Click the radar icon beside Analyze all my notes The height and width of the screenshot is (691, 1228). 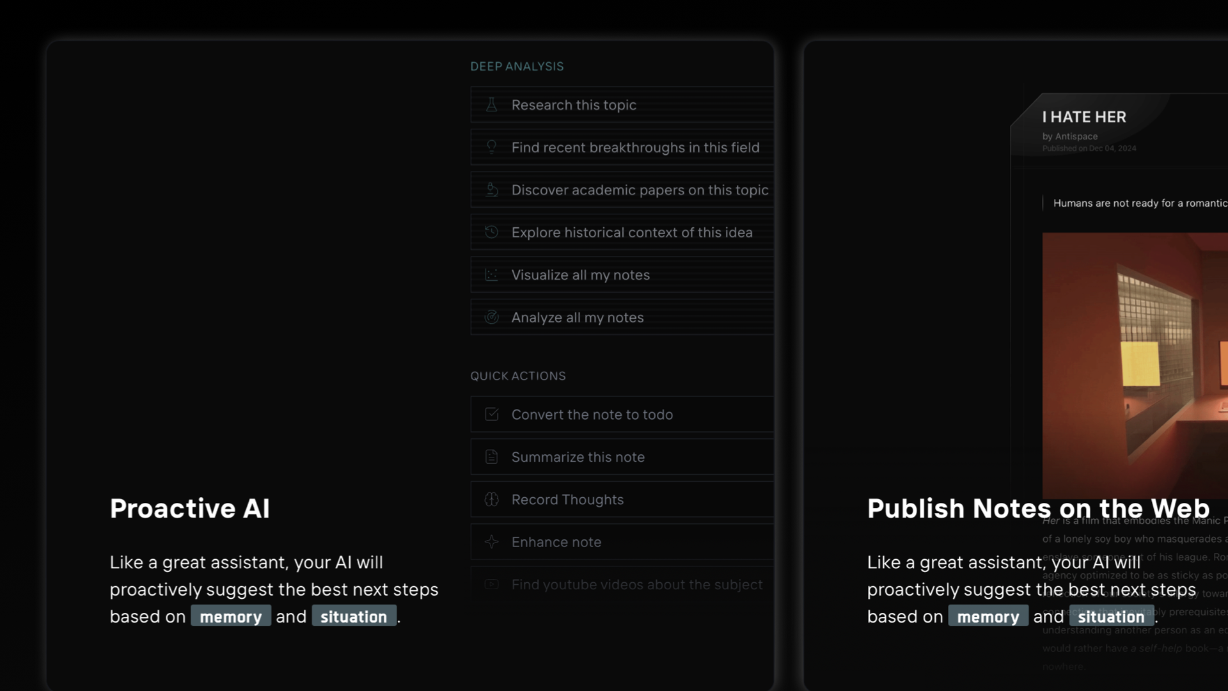coord(491,317)
